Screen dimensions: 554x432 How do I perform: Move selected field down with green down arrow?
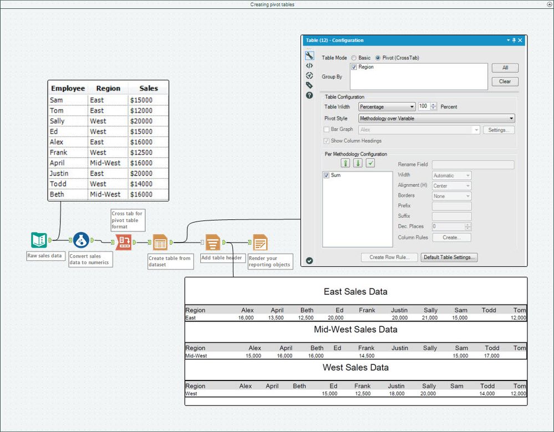point(357,164)
